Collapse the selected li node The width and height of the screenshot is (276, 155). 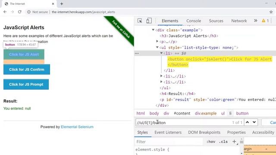pos(161,53)
